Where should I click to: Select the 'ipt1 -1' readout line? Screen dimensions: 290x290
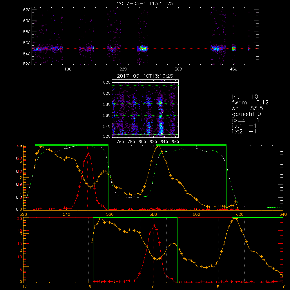tap(244, 126)
